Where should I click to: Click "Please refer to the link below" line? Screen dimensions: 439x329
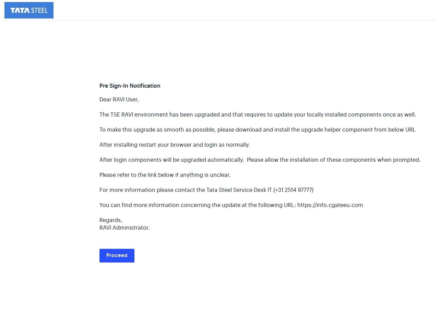(165, 175)
